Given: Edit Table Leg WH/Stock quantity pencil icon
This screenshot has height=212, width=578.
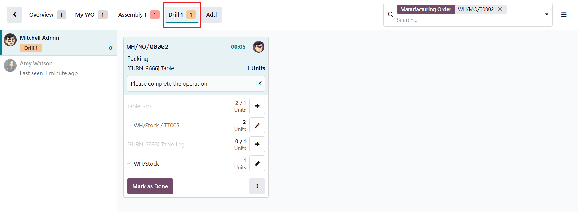Looking at the screenshot, I should click(x=257, y=164).
